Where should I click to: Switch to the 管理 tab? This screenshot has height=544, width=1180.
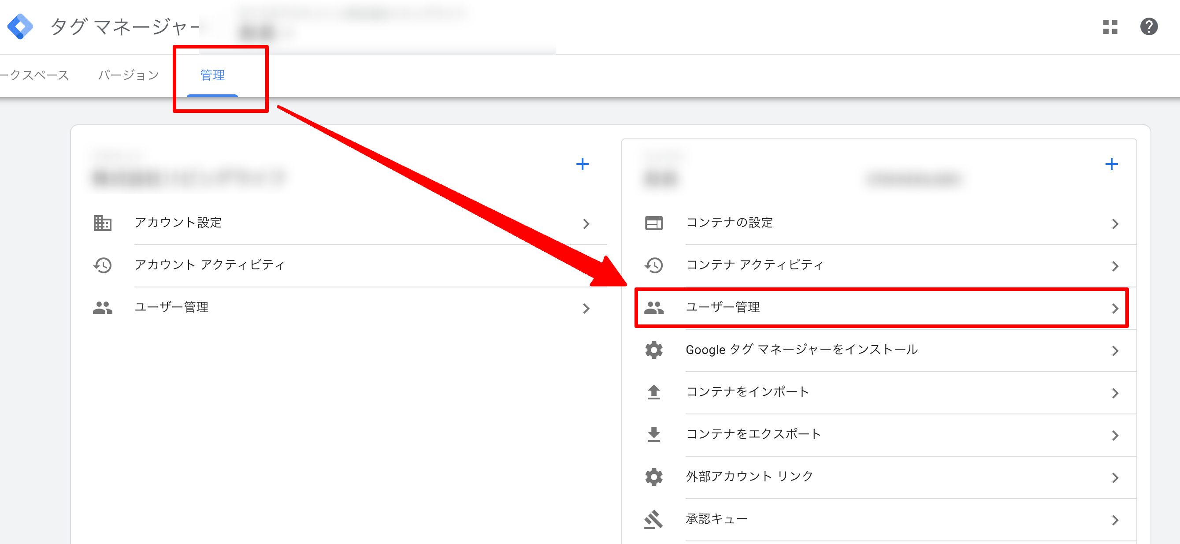point(212,75)
